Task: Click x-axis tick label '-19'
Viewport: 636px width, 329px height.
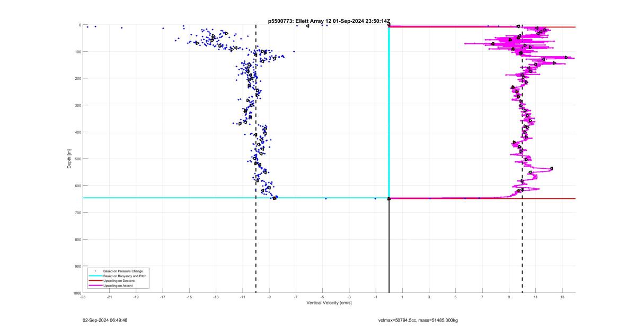Action: click(136, 297)
